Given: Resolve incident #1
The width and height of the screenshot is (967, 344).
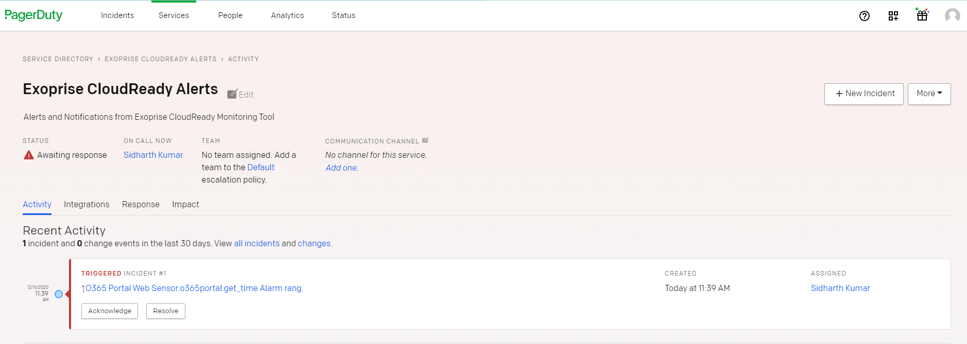Looking at the screenshot, I should point(166,311).
